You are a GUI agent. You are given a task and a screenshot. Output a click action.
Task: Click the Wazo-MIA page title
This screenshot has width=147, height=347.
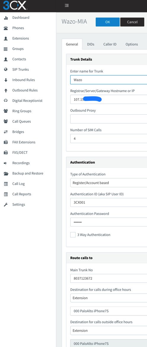tap(74, 22)
